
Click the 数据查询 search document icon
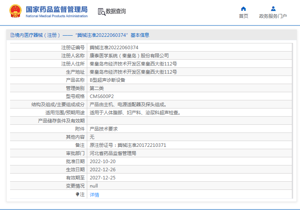102,12
